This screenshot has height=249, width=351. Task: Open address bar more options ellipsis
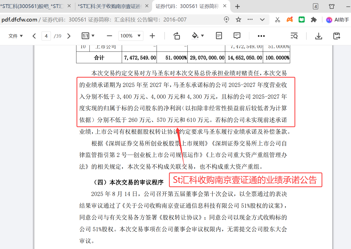(x=250, y=19)
